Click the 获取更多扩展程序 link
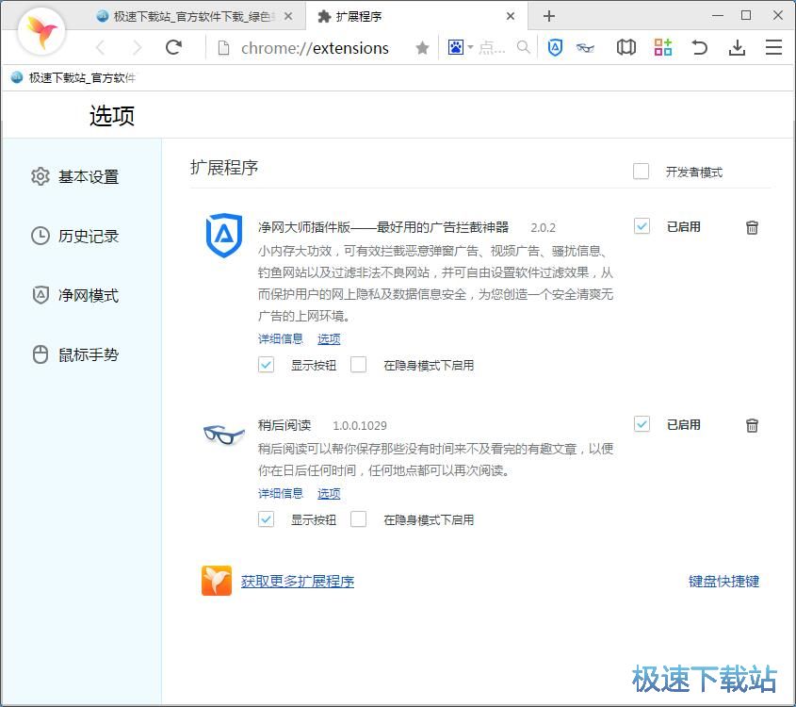 click(298, 582)
